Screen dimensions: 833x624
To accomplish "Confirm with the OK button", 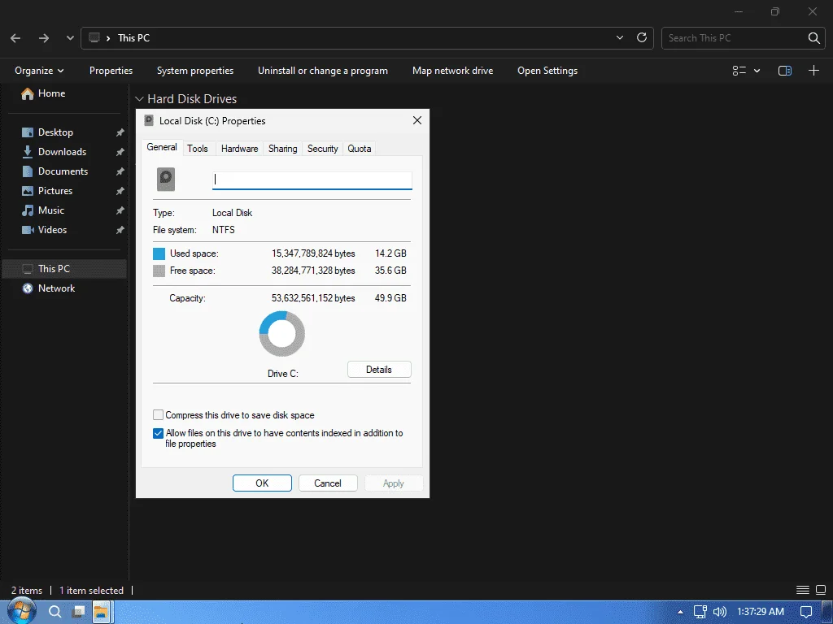I will click(262, 483).
